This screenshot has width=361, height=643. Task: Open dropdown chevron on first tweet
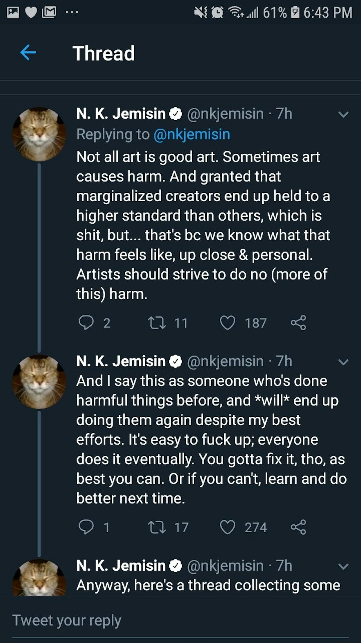pos(343,114)
